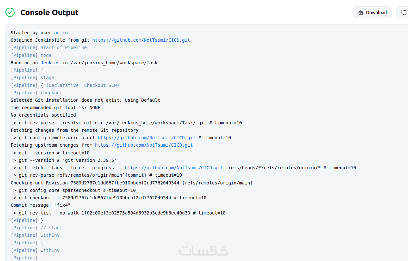
Task: Open the admin user link
Action: click(61, 33)
